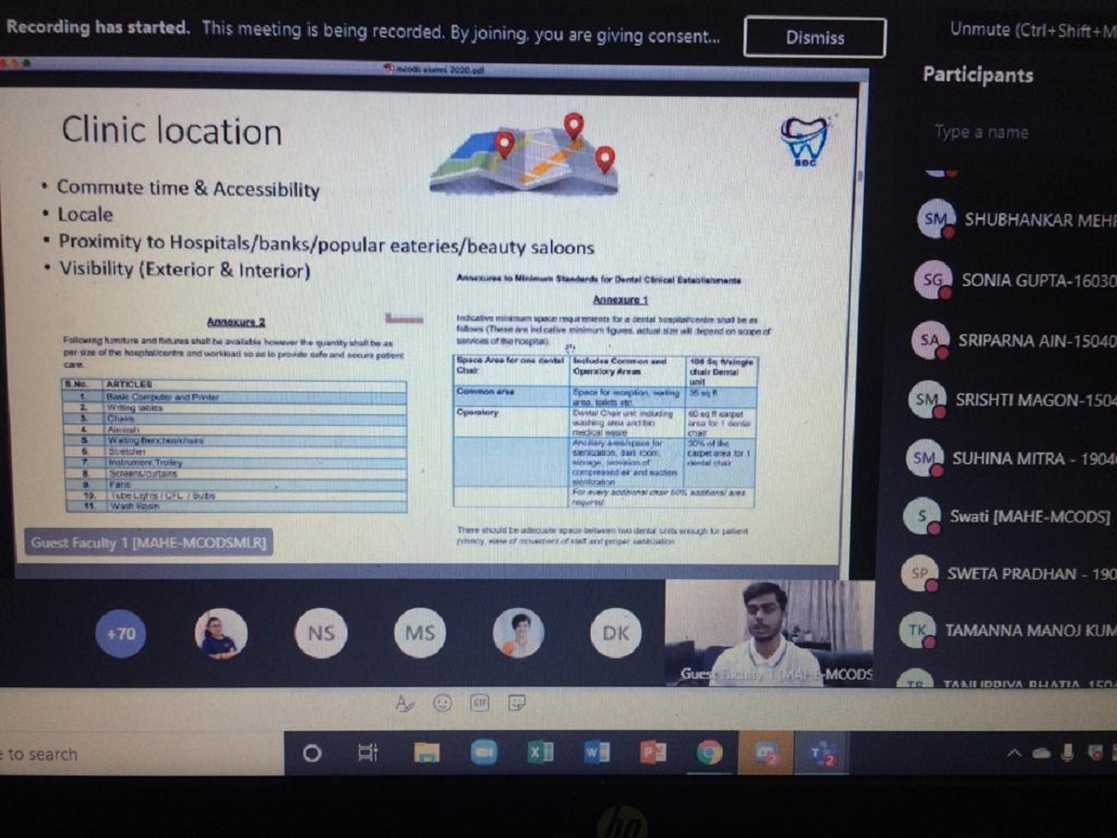
Task: Click the 'Type a name' participant search field
Action: pyautogui.click(x=1005, y=133)
